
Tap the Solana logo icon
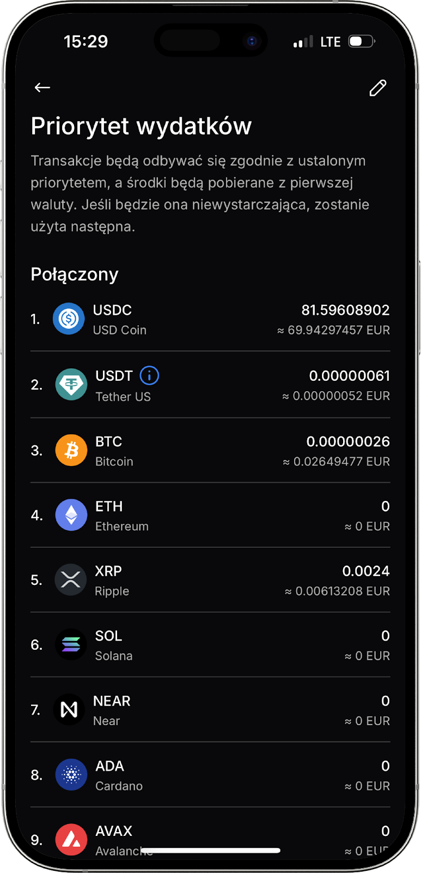(71, 644)
